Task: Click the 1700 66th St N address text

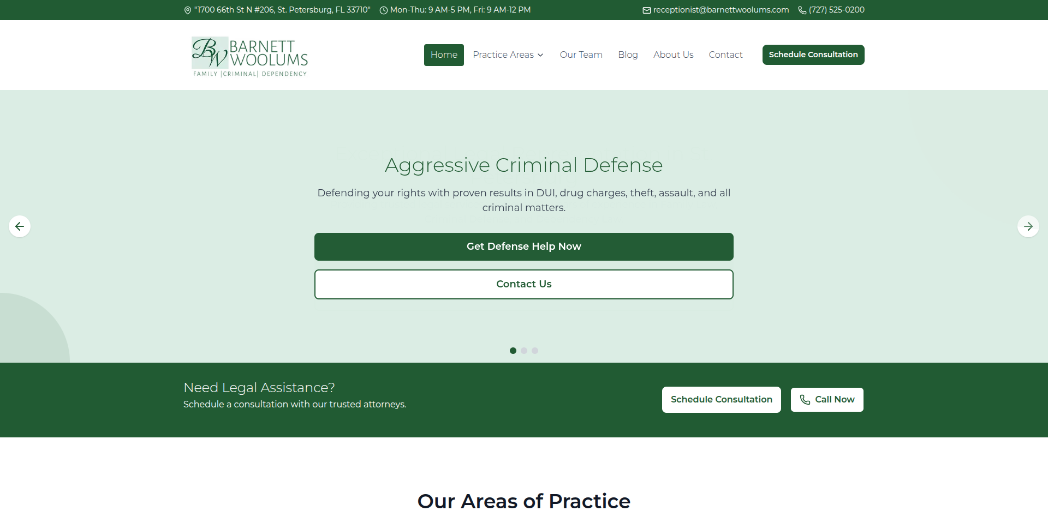Action: 282,10
